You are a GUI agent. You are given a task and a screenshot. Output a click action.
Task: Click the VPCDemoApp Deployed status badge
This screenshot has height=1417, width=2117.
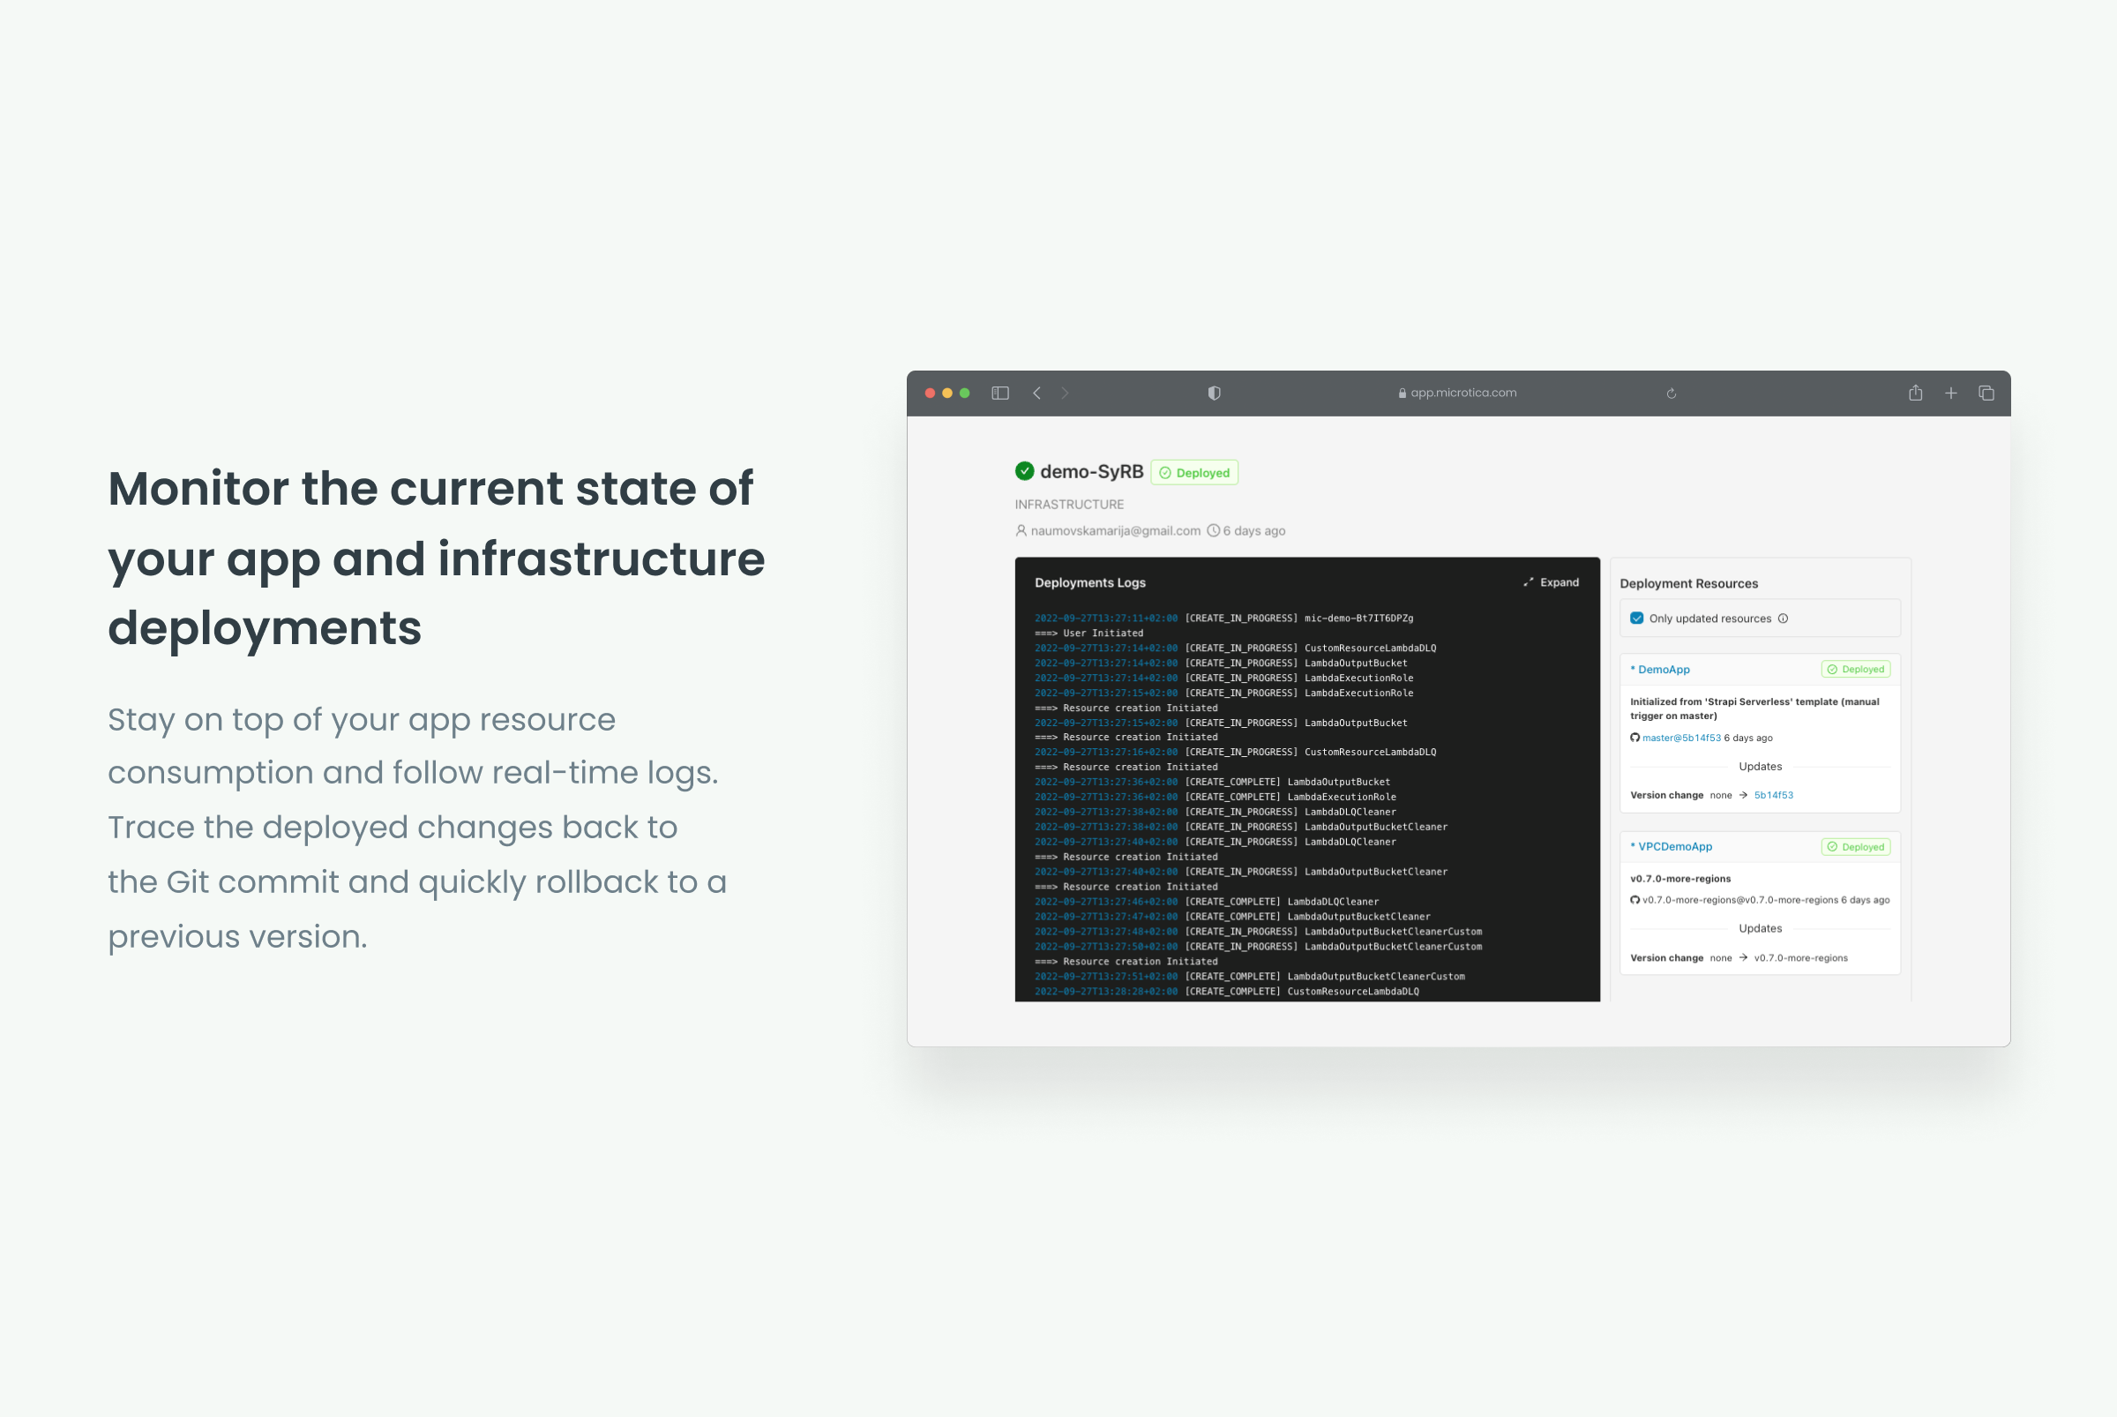coord(1855,847)
